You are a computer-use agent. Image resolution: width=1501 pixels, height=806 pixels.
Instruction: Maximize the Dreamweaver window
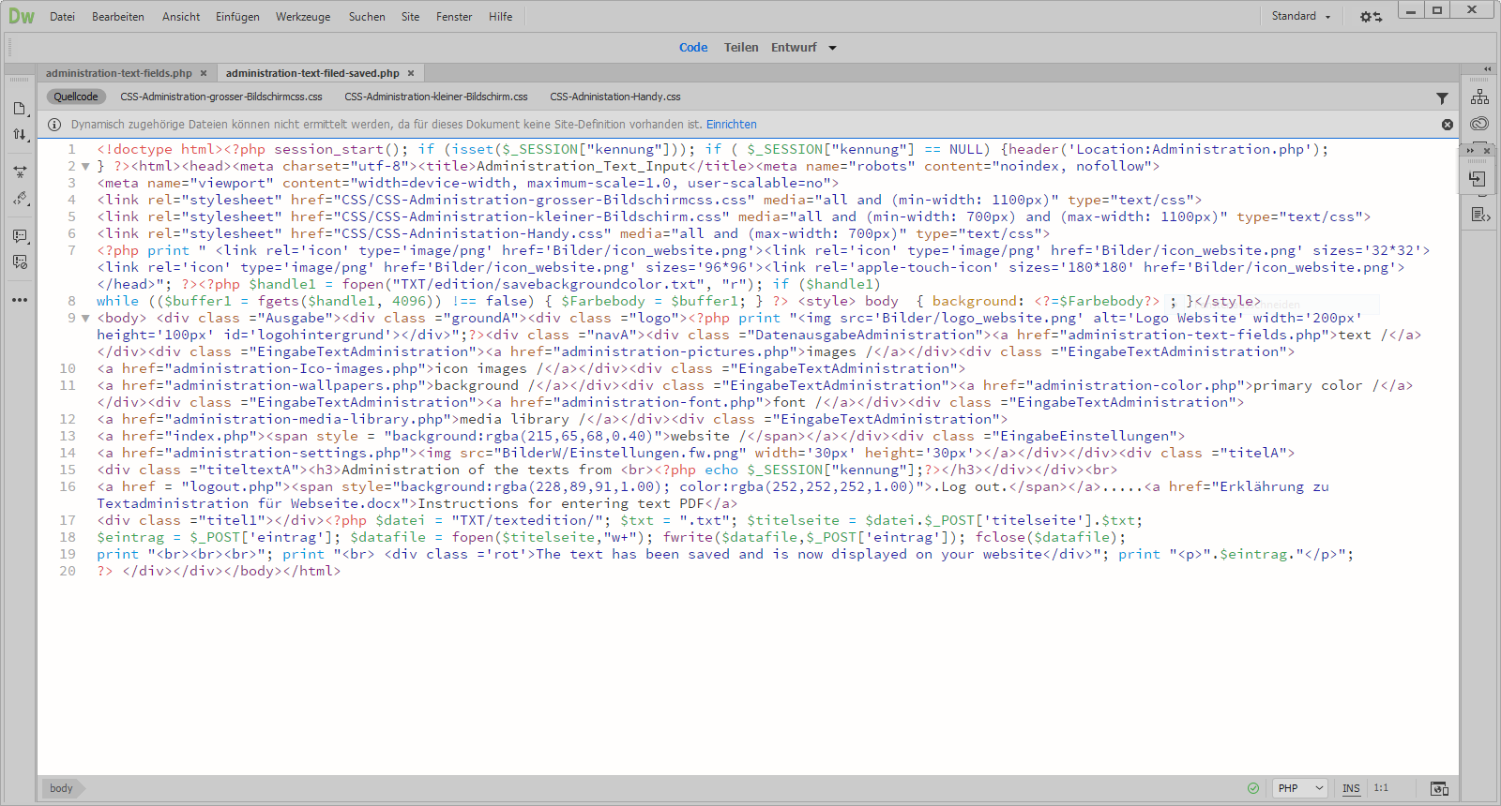[x=1436, y=10]
